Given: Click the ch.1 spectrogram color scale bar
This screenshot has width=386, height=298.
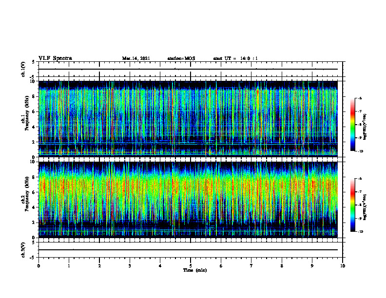Looking at the screenshot, I should [x=352, y=125].
